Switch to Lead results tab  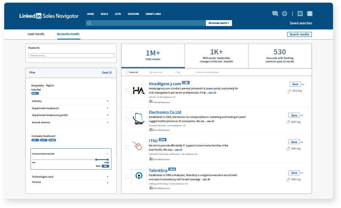[x=36, y=34]
